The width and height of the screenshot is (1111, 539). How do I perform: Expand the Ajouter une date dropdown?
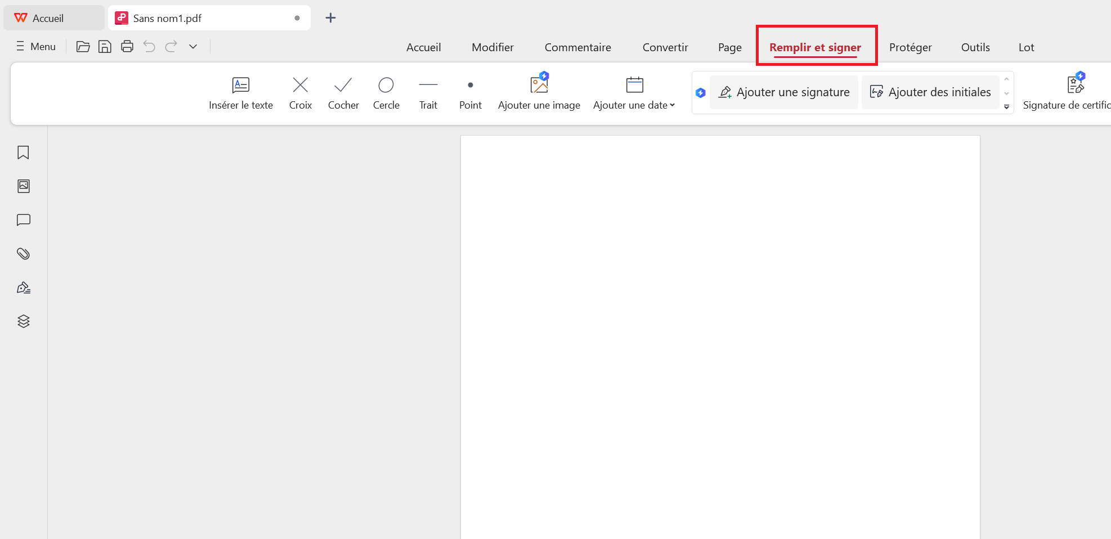click(672, 105)
